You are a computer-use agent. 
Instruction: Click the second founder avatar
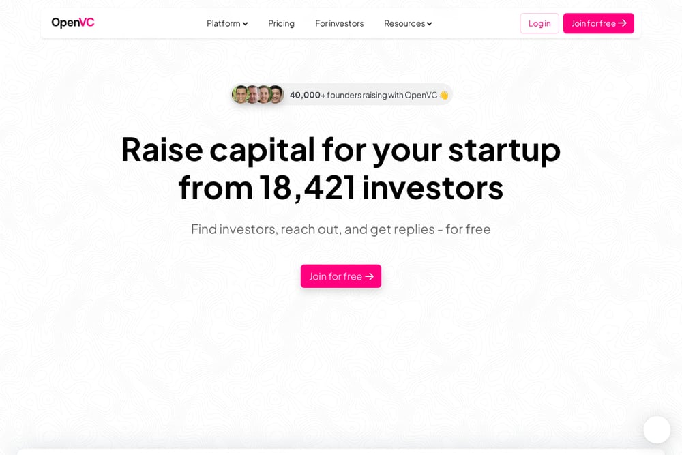pos(252,94)
